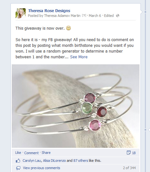150x172 pixels.
Task: Share the giveaway post
Action: (x=46, y=153)
